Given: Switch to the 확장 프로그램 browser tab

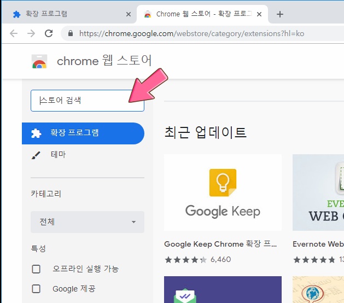Looking at the screenshot, I should [x=68, y=14].
